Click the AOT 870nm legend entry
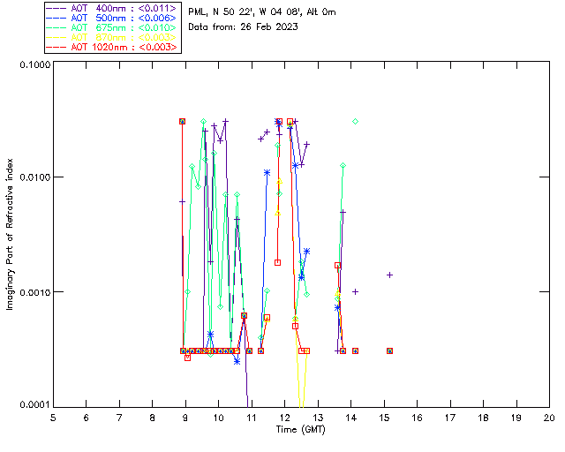The width and height of the screenshot is (565, 452). click(x=112, y=37)
